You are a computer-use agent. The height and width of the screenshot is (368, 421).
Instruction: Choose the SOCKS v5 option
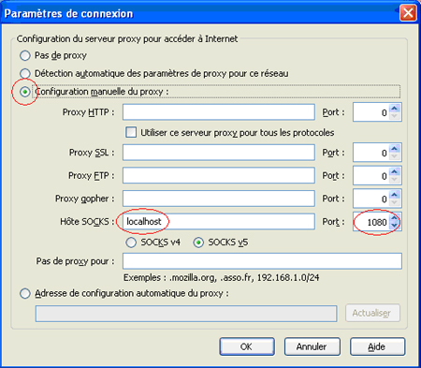198,243
